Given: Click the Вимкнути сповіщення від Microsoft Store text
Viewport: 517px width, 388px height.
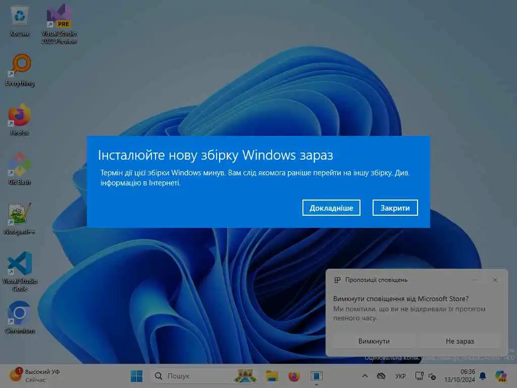Looking at the screenshot, I should 400,299.
